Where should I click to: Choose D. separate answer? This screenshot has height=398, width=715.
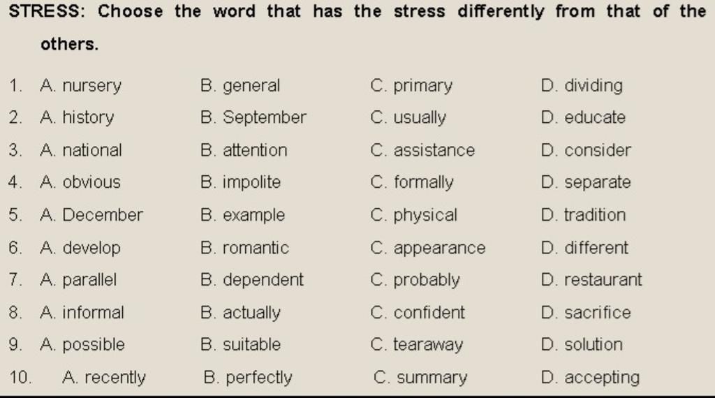(x=586, y=182)
